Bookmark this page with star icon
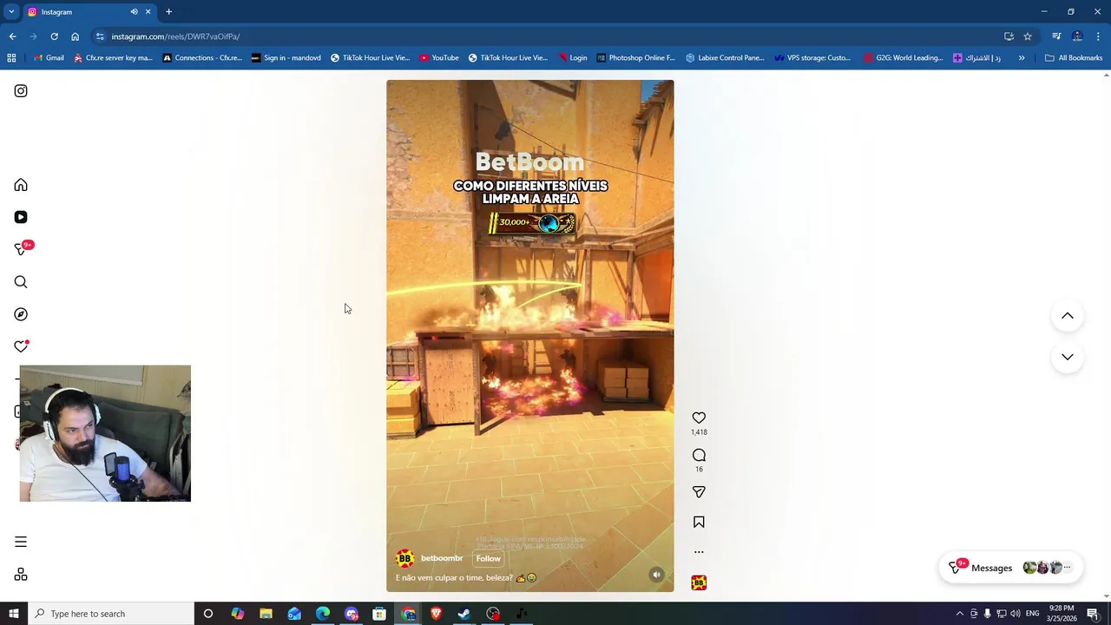The height and width of the screenshot is (625, 1111). pos(1028,36)
